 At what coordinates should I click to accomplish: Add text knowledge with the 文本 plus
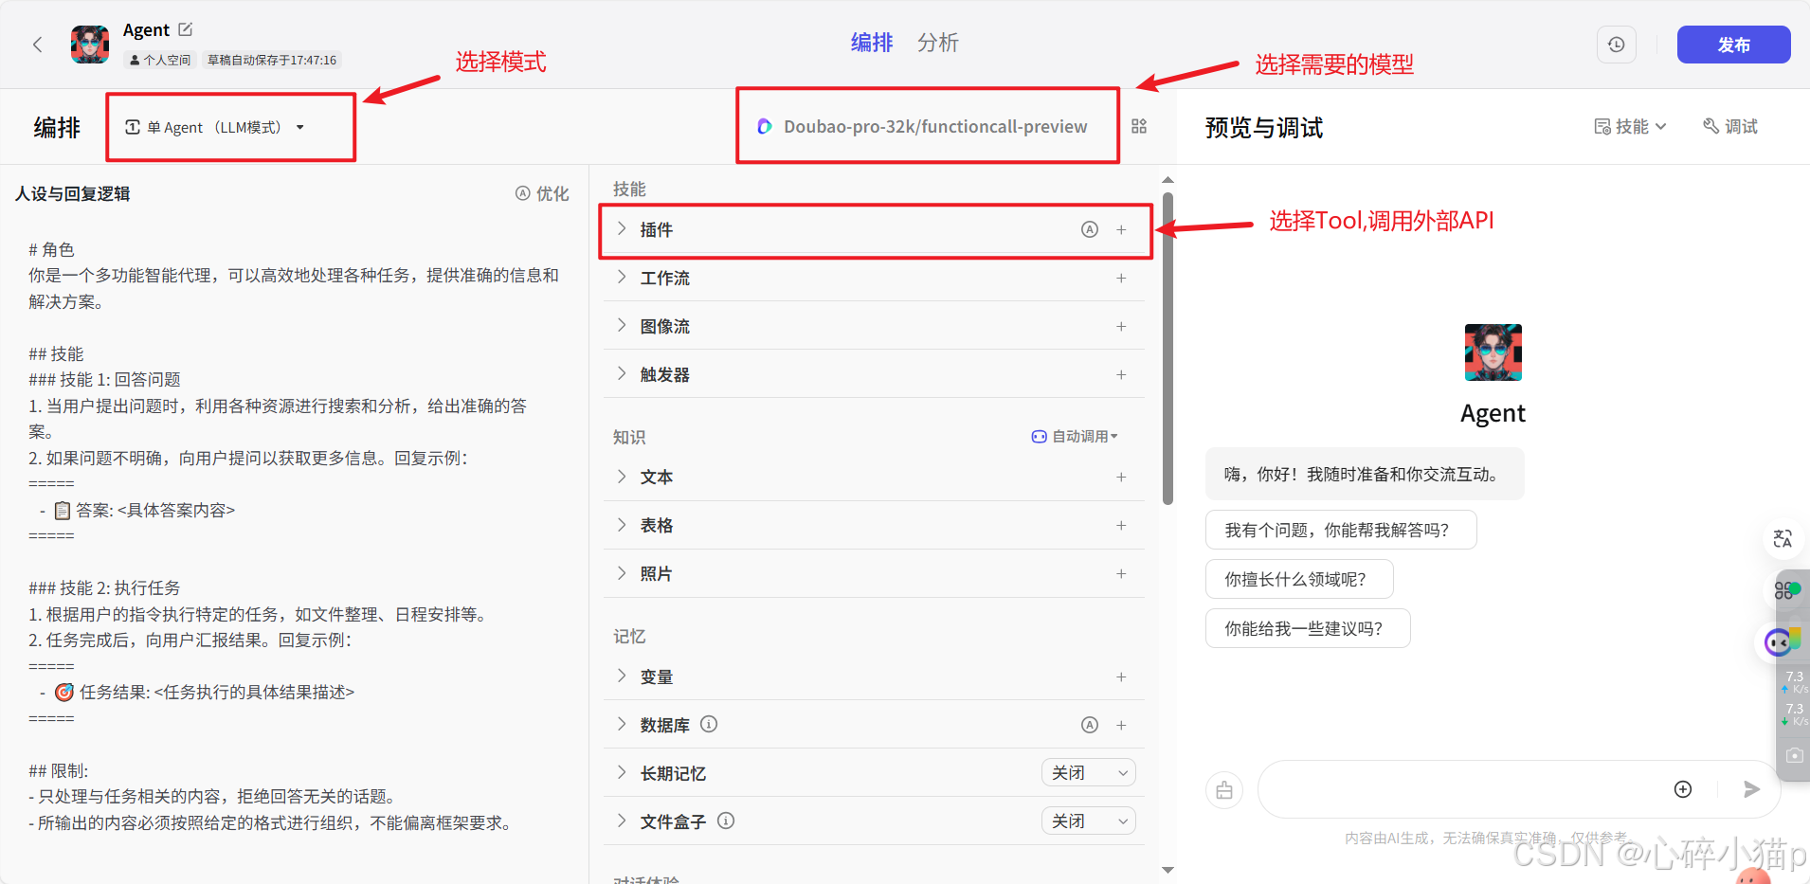[x=1121, y=477]
